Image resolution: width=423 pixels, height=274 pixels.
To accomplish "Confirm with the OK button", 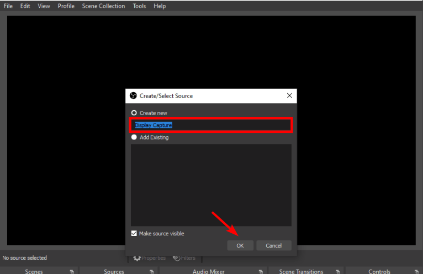I will tap(240, 245).
